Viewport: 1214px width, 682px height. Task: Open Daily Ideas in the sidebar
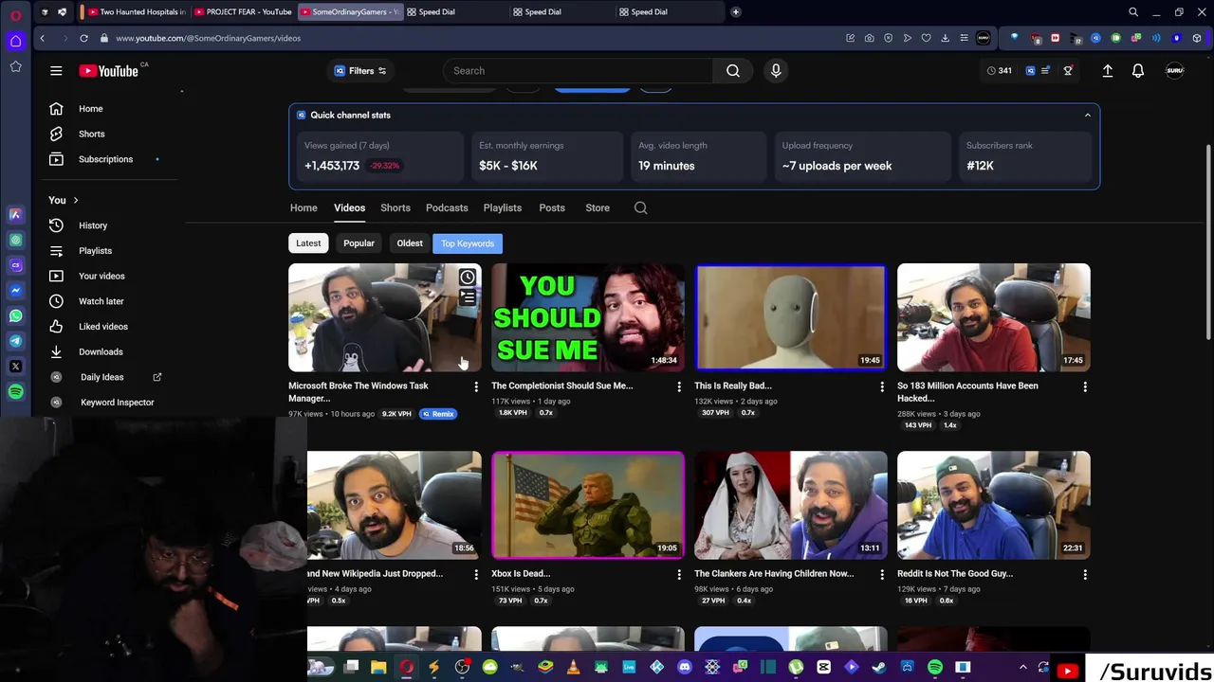click(x=104, y=377)
